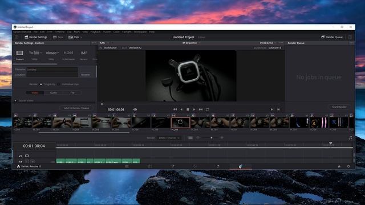Go to the Out point marker button

pyautogui.click(x=278, y=109)
